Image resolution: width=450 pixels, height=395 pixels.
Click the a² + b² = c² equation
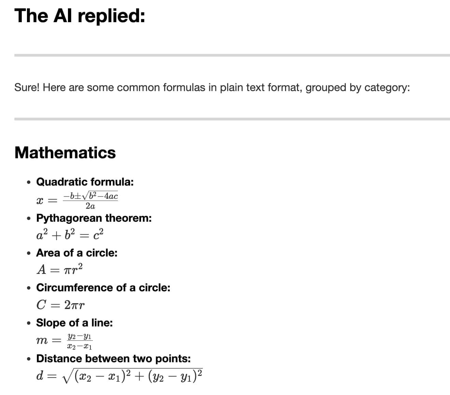click(x=70, y=234)
